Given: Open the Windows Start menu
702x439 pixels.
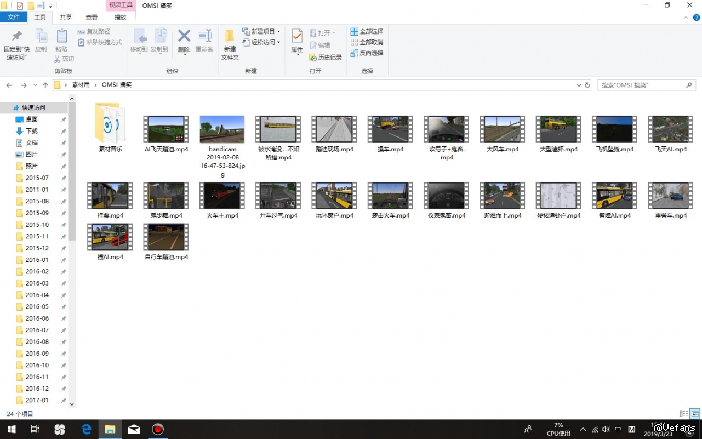Looking at the screenshot, I should click(11, 429).
